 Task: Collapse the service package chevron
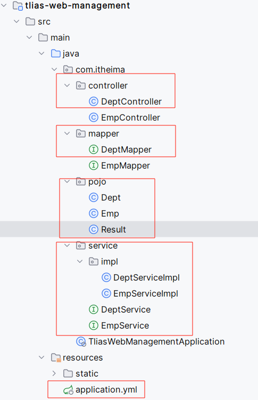(x=67, y=245)
